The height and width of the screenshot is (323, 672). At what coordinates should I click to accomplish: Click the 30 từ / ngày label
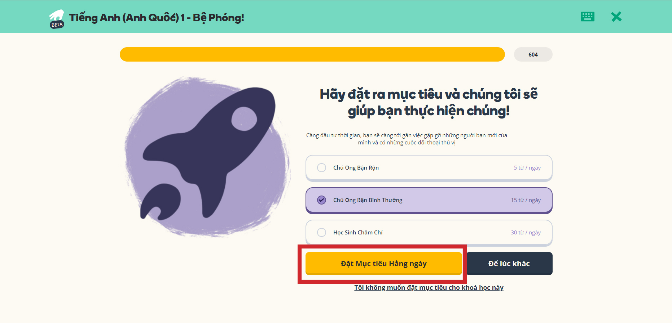pyautogui.click(x=526, y=232)
